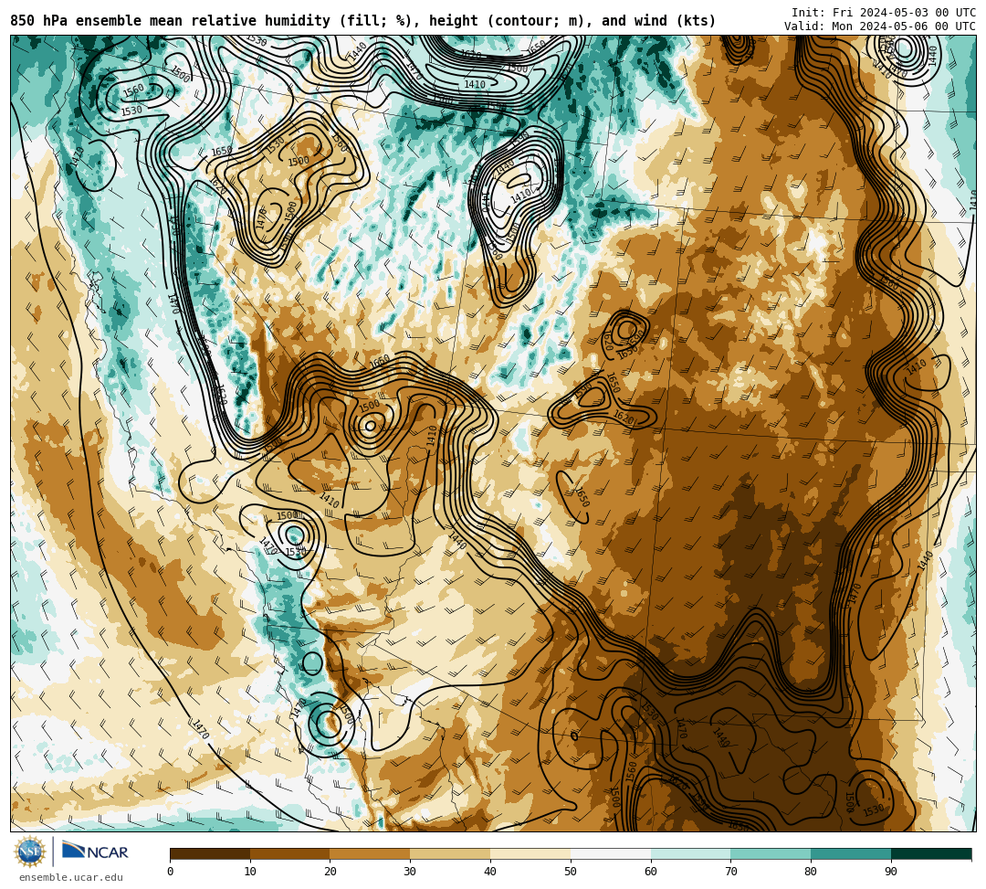The image size is (986, 889).
Task: Click the colorbar tick label 80
Action: (x=811, y=872)
